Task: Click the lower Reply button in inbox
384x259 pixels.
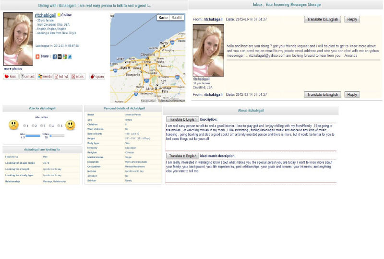Action: 352,95
